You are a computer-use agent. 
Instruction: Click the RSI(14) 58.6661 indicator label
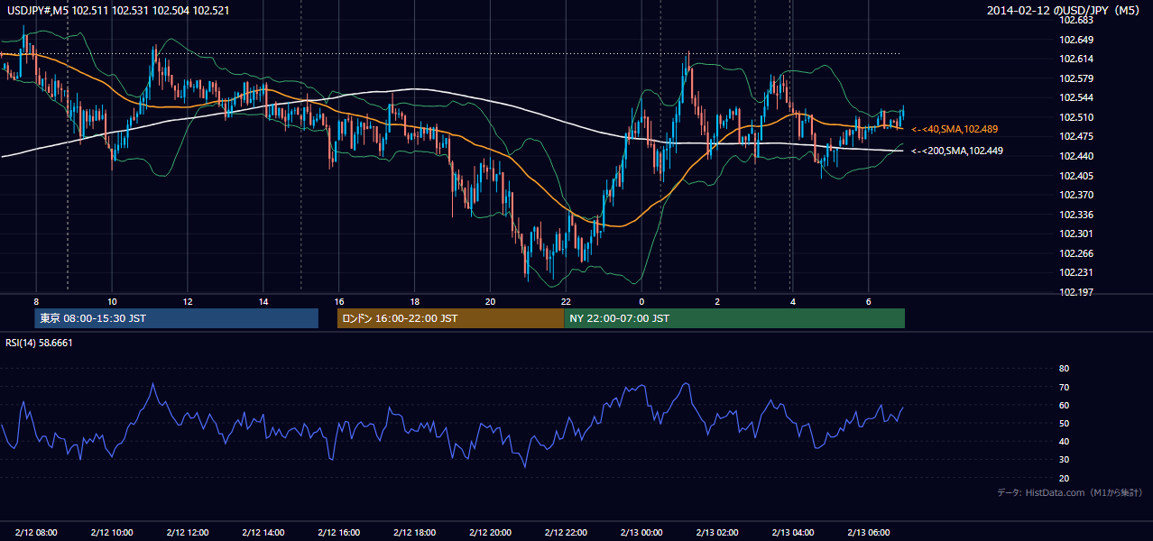(39, 343)
